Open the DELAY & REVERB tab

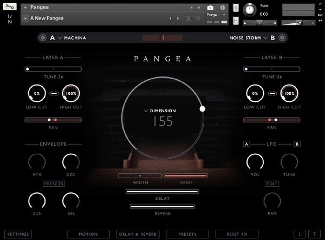tap(138, 234)
